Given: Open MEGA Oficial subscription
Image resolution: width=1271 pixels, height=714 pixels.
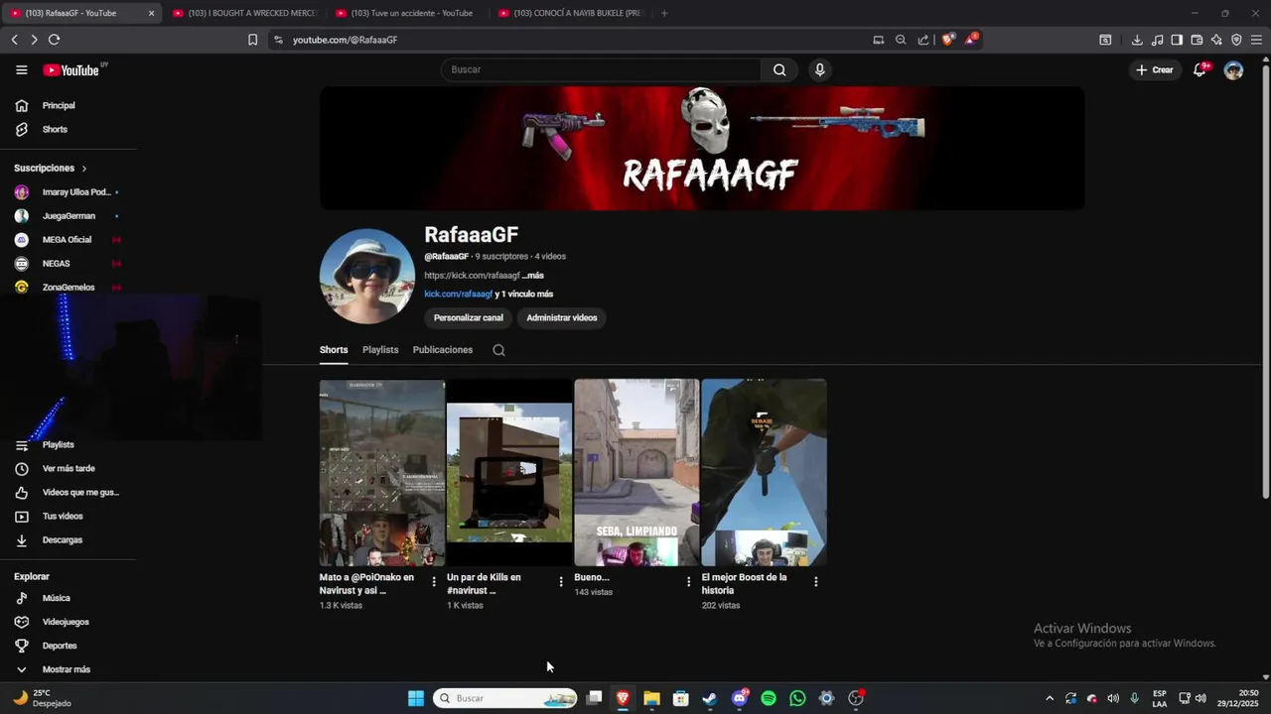Looking at the screenshot, I should point(66,240).
